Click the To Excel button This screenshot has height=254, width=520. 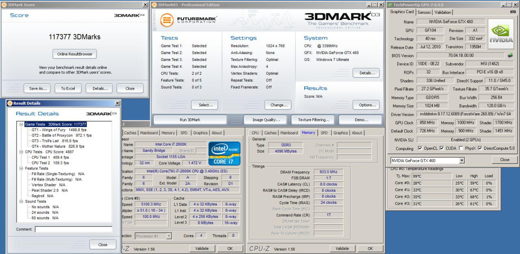(68, 88)
